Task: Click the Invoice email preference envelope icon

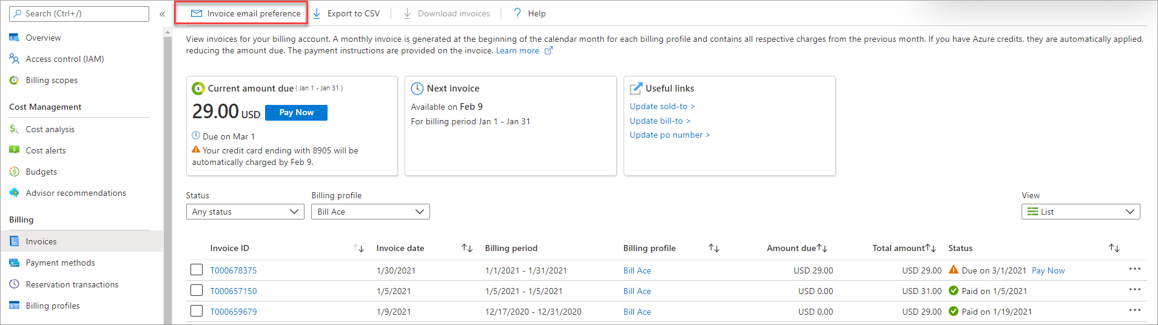Action: point(197,13)
